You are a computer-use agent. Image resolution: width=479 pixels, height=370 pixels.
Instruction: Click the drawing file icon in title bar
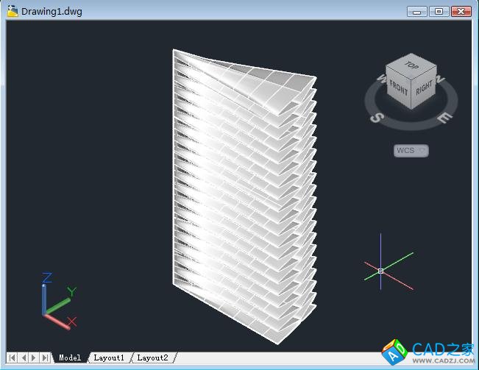tap(13, 11)
